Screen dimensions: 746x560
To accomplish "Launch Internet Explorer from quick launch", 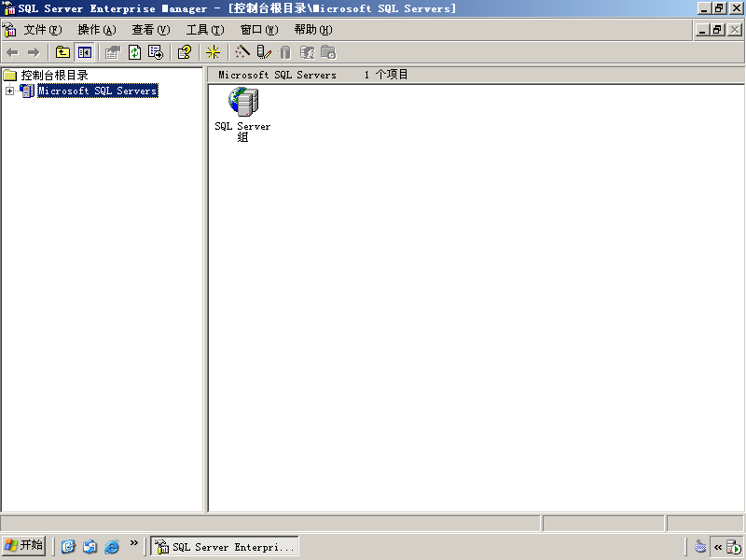I will (112, 546).
